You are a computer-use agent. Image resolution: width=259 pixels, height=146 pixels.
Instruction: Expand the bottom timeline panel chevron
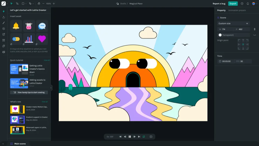point(3,144)
